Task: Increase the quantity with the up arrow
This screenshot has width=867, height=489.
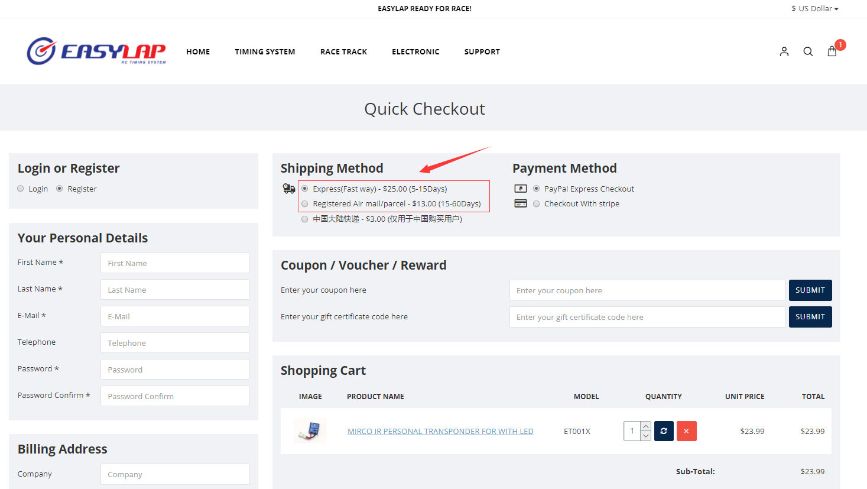Action: (646, 426)
